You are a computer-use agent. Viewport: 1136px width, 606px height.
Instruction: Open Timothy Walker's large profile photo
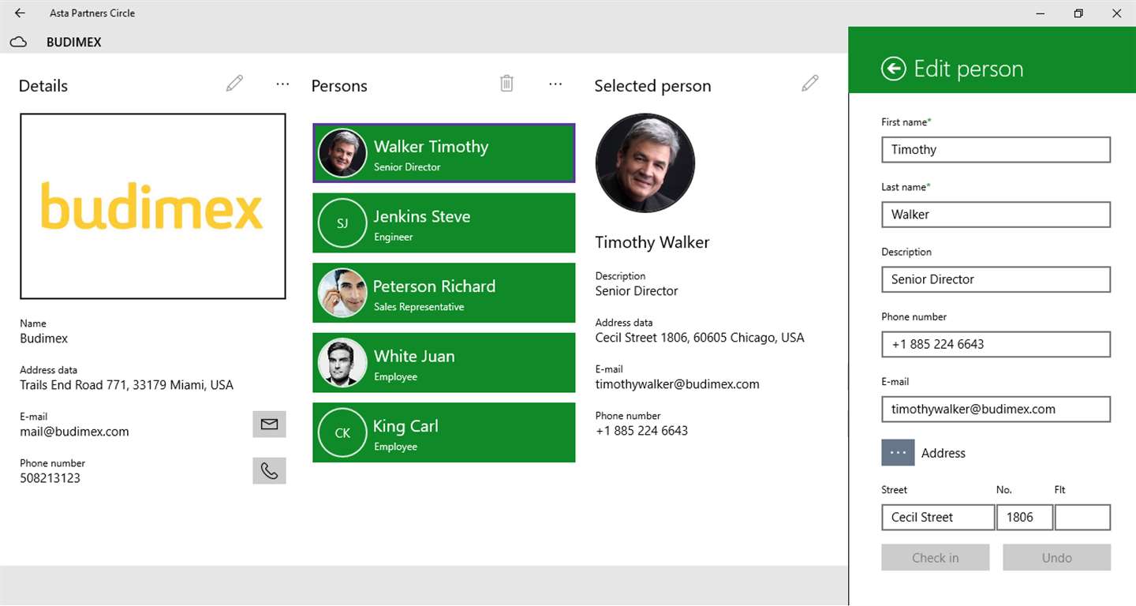click(645, 163)
